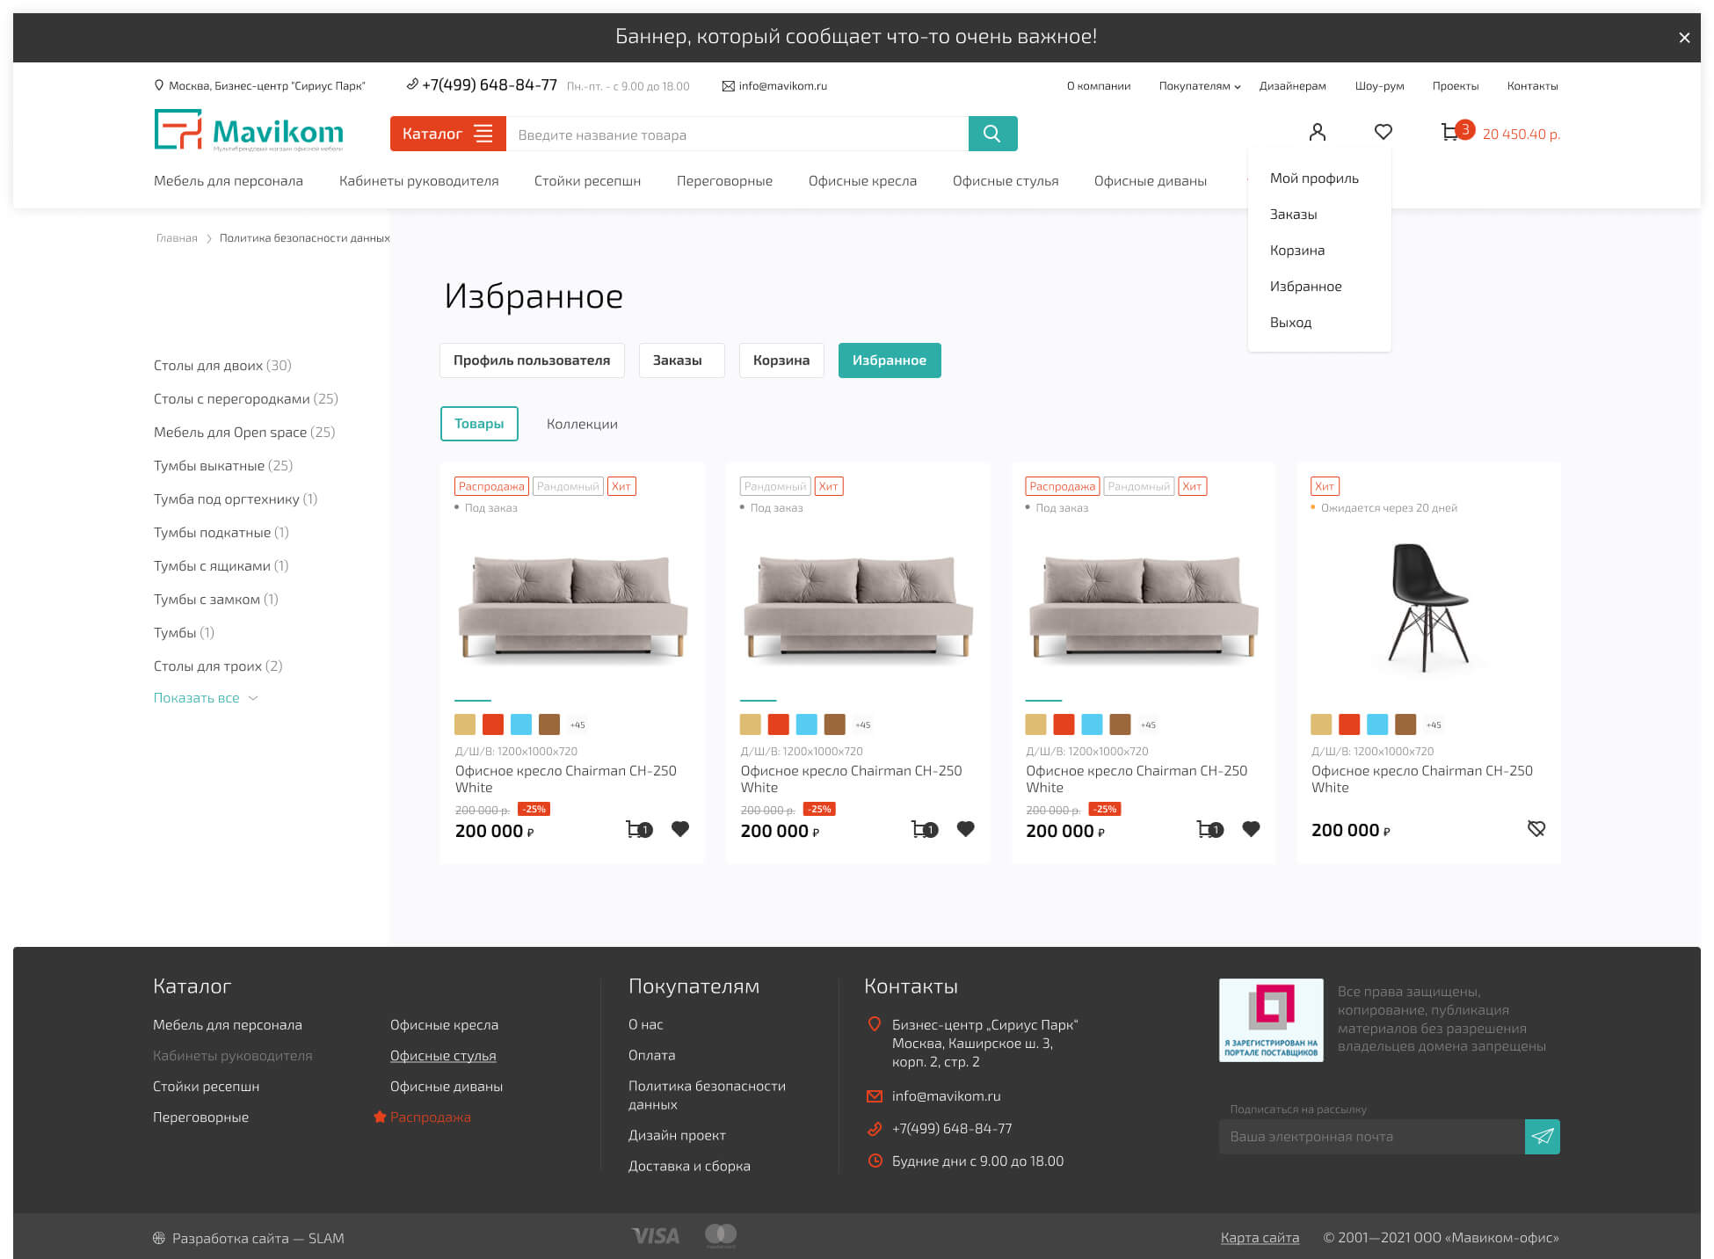Viewport: 1714px width, 1259px height.
Task: Switch to the Коллекции tab
Action: pos(582,424)
